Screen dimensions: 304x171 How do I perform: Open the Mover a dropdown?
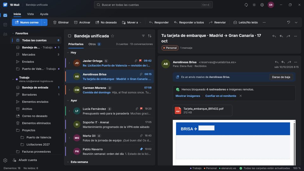click(132, 22)
